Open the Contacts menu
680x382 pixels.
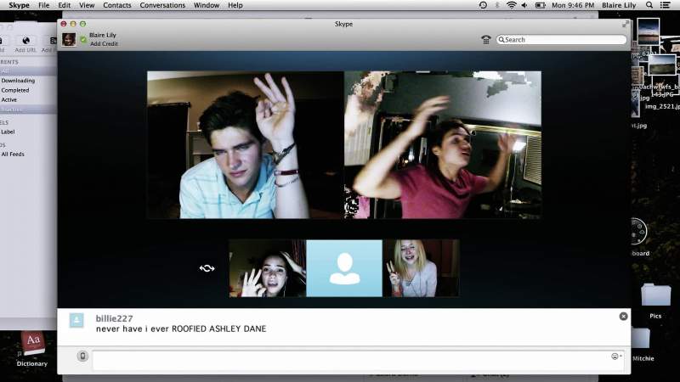coord(116,5)
